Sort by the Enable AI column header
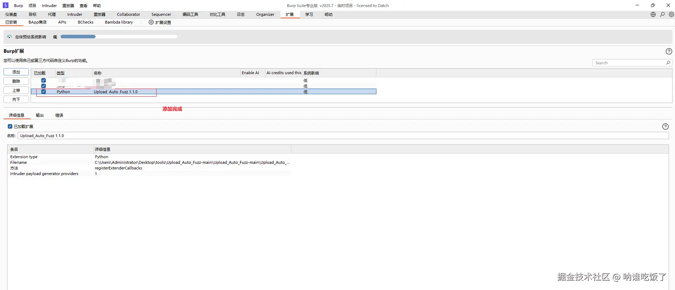The image size is (675, 290). click(252, 73)
